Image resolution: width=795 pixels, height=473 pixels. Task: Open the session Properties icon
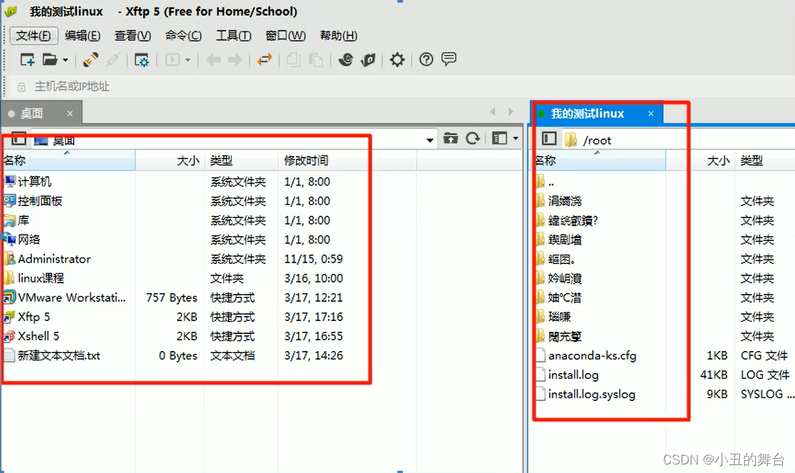pyautogui.click(x=141, y=60)
